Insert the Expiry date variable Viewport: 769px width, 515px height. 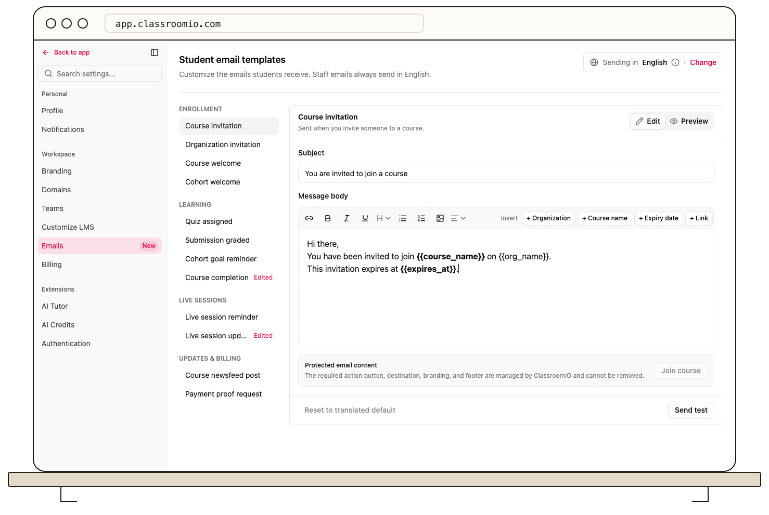[658, 218]
